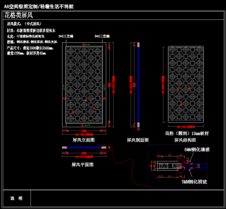Click the 花格类屏风 heading text

[19, 15]
